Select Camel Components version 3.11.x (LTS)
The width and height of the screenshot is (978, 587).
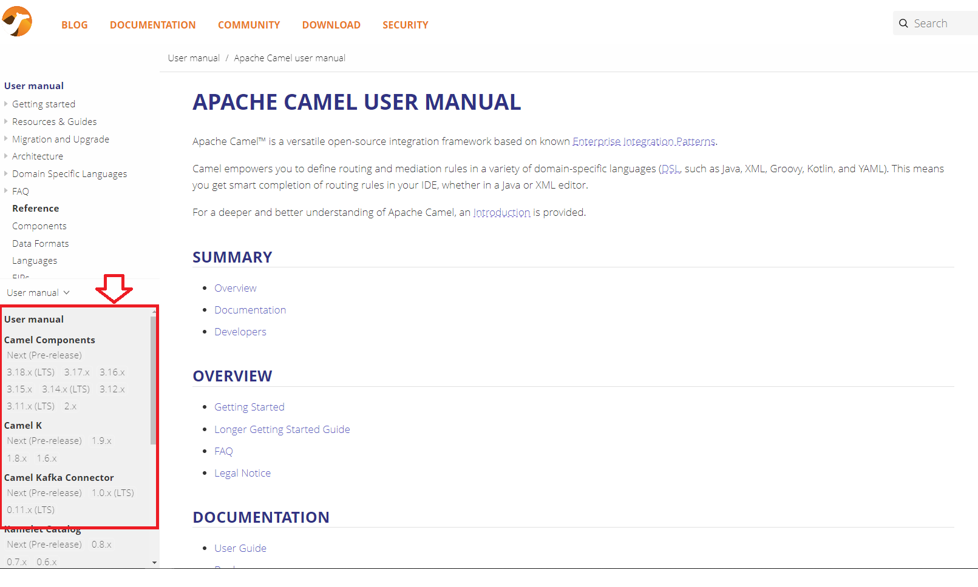[31, 406]
